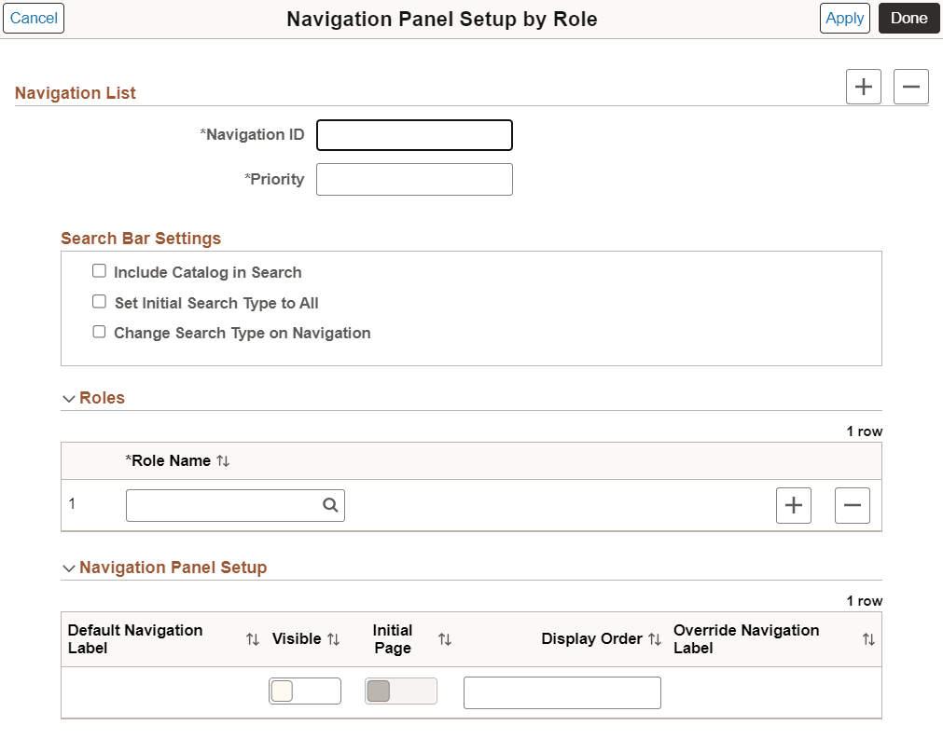Image resolution: width=943 pixels, height=739 pixels.
Task: Sort the Visible column
Action: [332, 639]
